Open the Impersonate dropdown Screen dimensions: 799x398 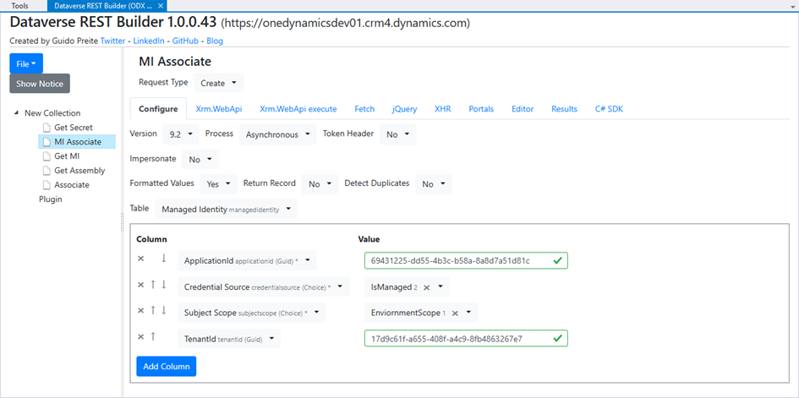[200, 160]
